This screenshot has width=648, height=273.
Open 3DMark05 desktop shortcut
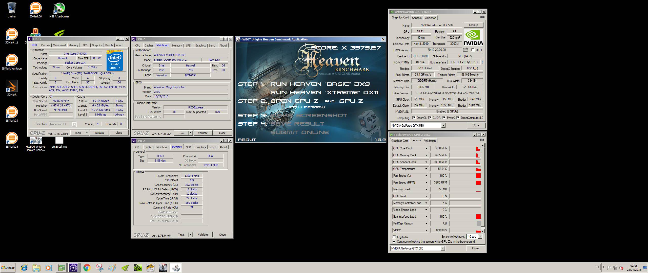point(12,140)
